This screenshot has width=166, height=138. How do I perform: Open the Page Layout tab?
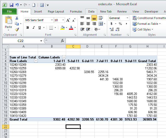[56, 11]
